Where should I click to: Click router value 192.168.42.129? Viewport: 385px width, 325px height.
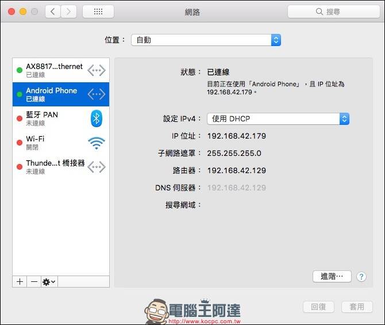(236, 170)
